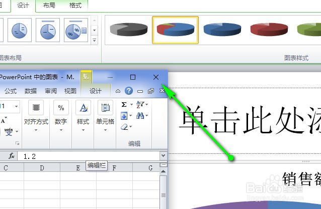Click the vertical scrollbar up arrow
This screenshot has height=209, width=321.
[164, 171]
